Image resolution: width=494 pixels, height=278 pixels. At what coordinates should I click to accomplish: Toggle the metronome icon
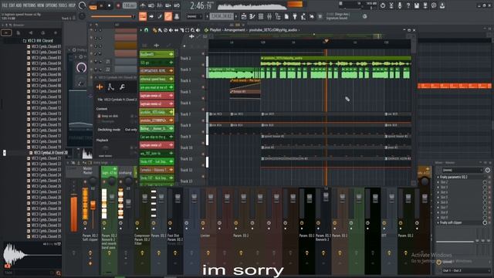coord(143,5)
